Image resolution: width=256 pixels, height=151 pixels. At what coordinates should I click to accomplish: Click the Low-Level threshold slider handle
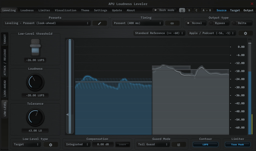(35, 46)
